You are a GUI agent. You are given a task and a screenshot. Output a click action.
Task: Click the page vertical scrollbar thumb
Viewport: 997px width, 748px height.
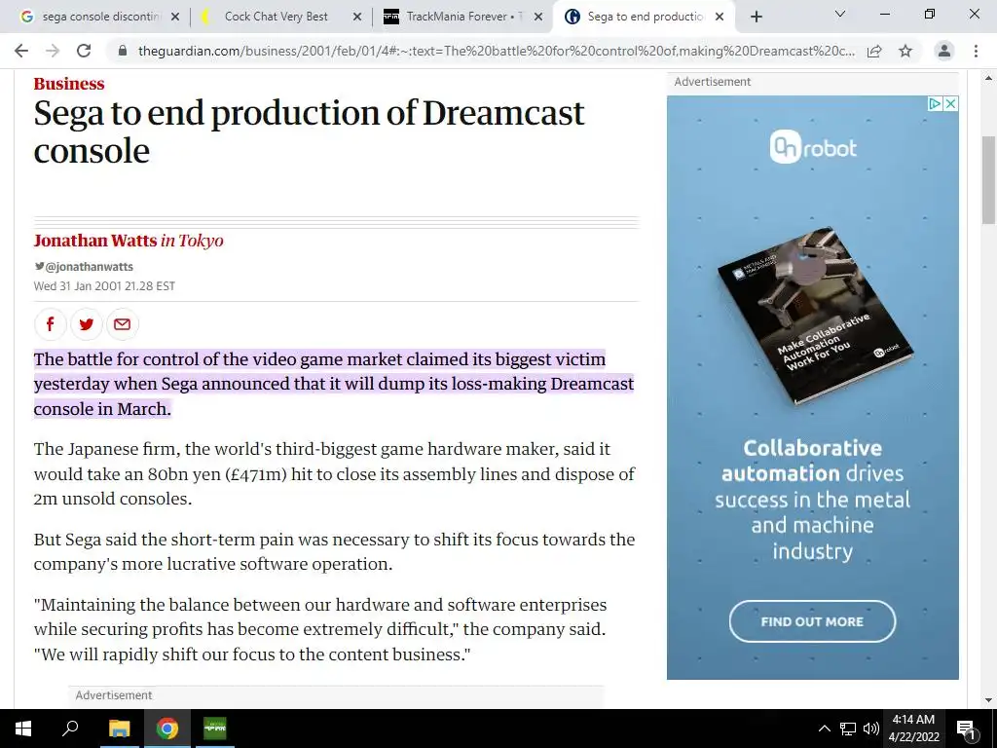(x=988, y=180)
